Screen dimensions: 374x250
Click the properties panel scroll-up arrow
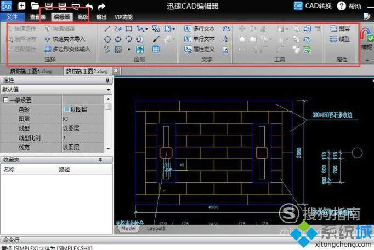point(108,99)
